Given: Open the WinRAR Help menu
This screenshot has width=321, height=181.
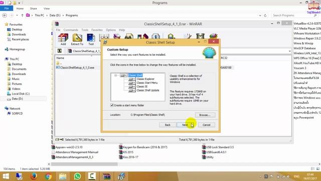Looking at the screenshot, I should pyautogui.click(x=122, y=30).
